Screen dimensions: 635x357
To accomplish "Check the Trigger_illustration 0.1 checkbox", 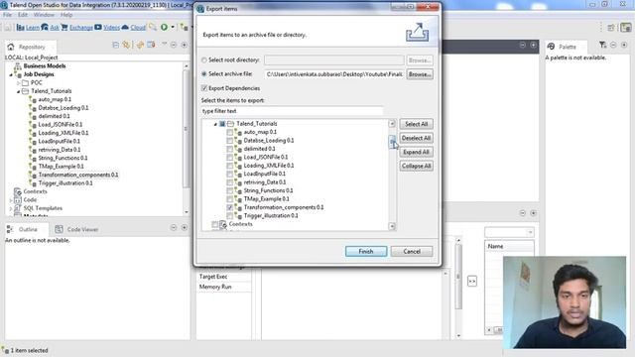I will [229, 216].
